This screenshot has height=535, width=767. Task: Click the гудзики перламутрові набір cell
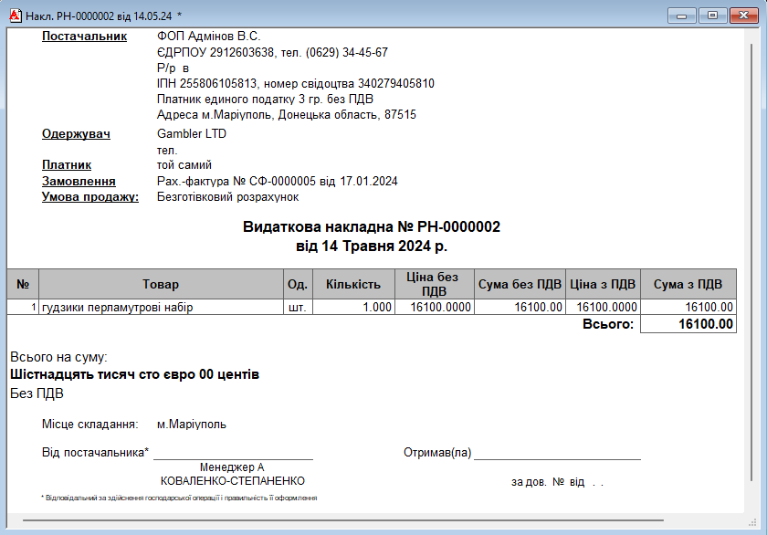click(x=118, y=308)
